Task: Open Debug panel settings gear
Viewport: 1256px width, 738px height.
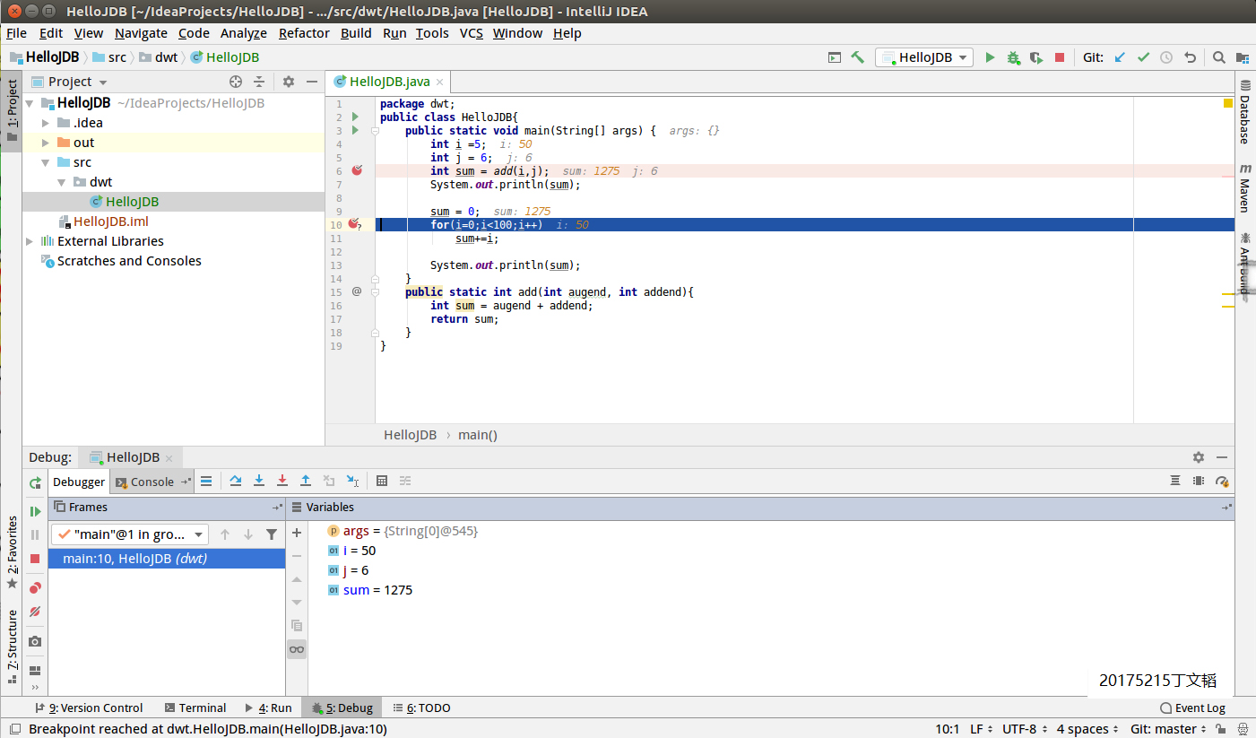Action: [x=1199, y=457]
